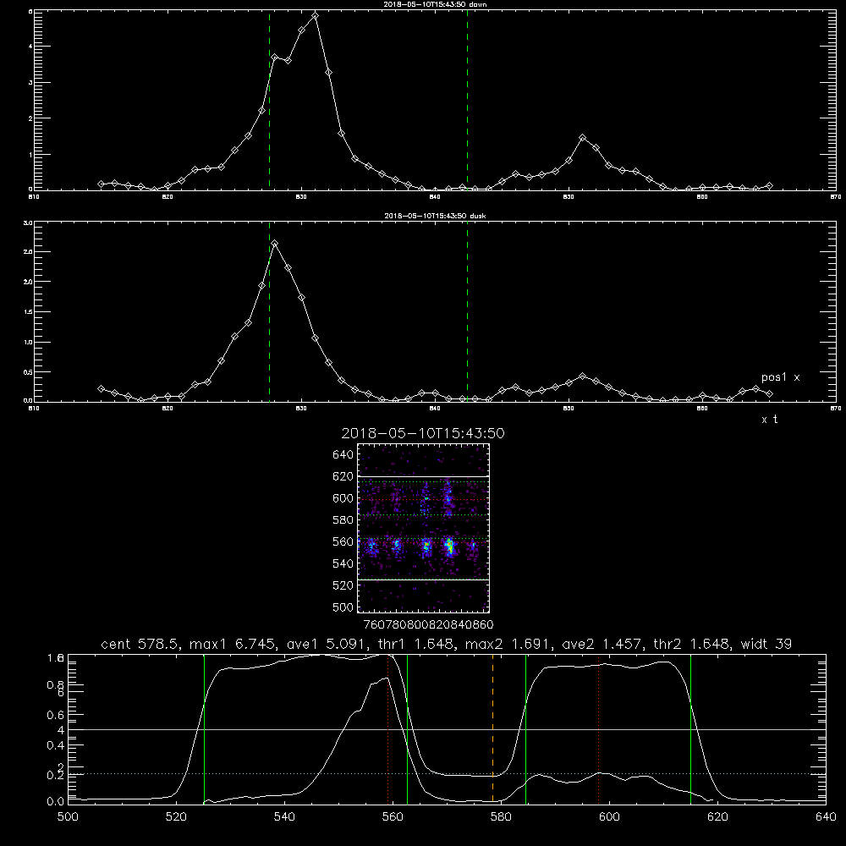Click the '2018-05-10T15:43:50 dusk' plot title
This screenshot has width=846, height=846.
click(x=435, y=216)
